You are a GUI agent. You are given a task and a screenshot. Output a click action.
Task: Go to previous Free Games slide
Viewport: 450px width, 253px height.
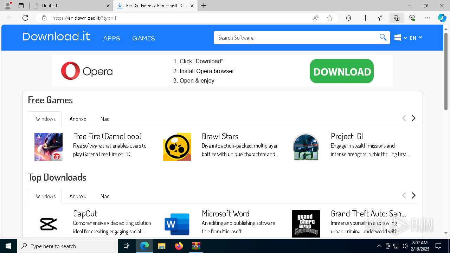(x=404, y=118)
